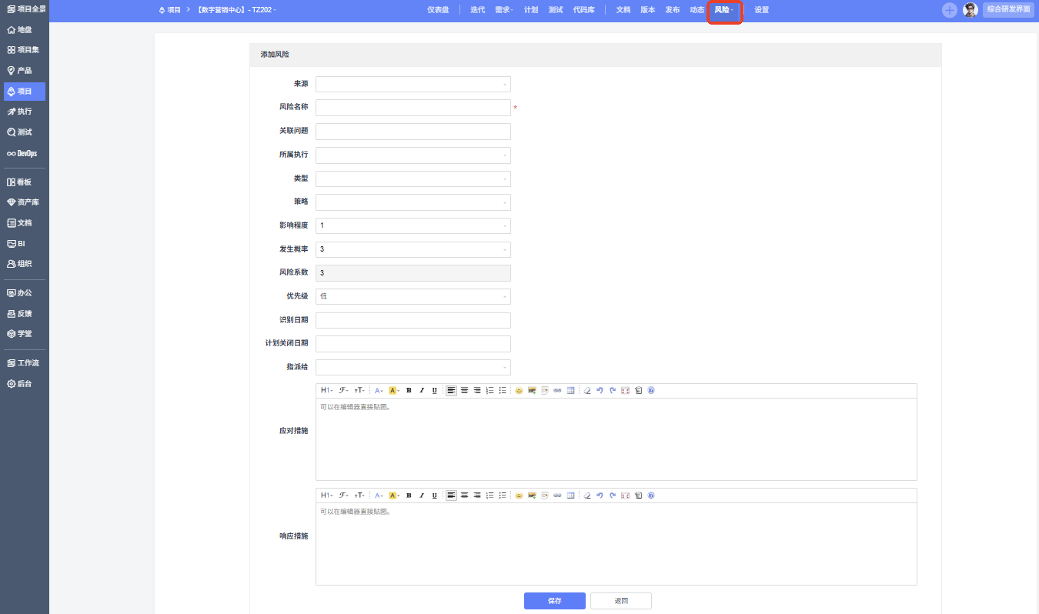Viewport: 1039px width, 614px height.
Task: Go to 工作流 in the sidebar
Action: [25, 363]
